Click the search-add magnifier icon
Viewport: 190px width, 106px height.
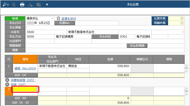[x=6, y=5]
